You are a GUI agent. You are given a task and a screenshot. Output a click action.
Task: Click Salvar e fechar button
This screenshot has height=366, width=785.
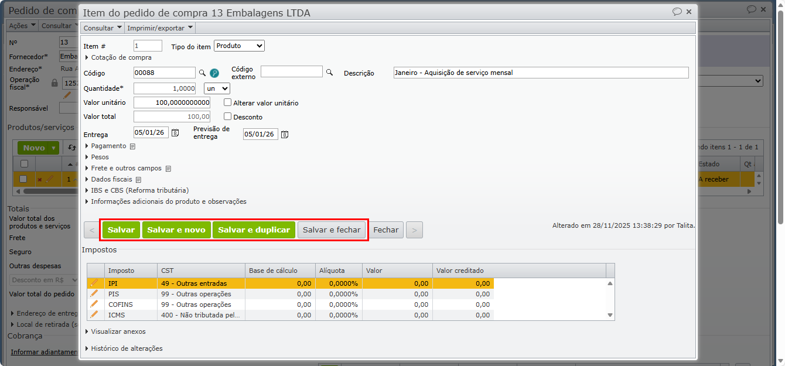click(x=332, y=230)
